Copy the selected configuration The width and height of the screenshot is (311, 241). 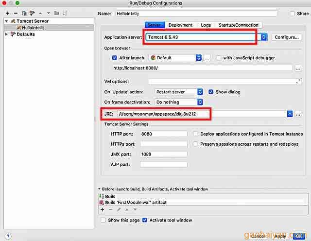click(24, 13)
